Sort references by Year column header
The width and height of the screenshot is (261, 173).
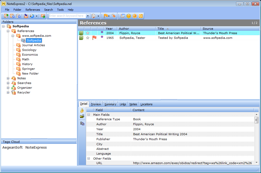coord(110,29)
